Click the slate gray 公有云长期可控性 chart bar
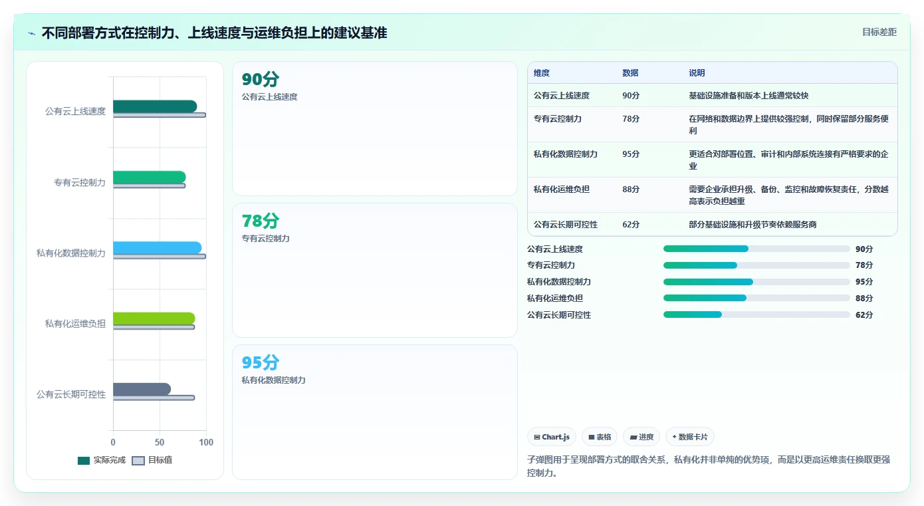The height and width of the screenshot is (506, 924). (x=142, y=389)
